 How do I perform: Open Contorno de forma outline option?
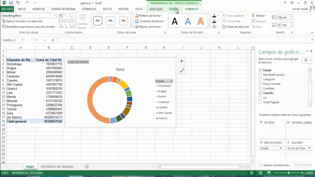pyautogui.click(x=150, y=21)
